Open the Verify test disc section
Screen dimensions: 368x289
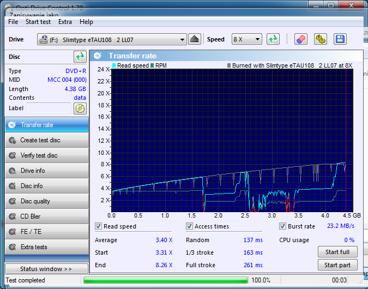pos(47,155)
